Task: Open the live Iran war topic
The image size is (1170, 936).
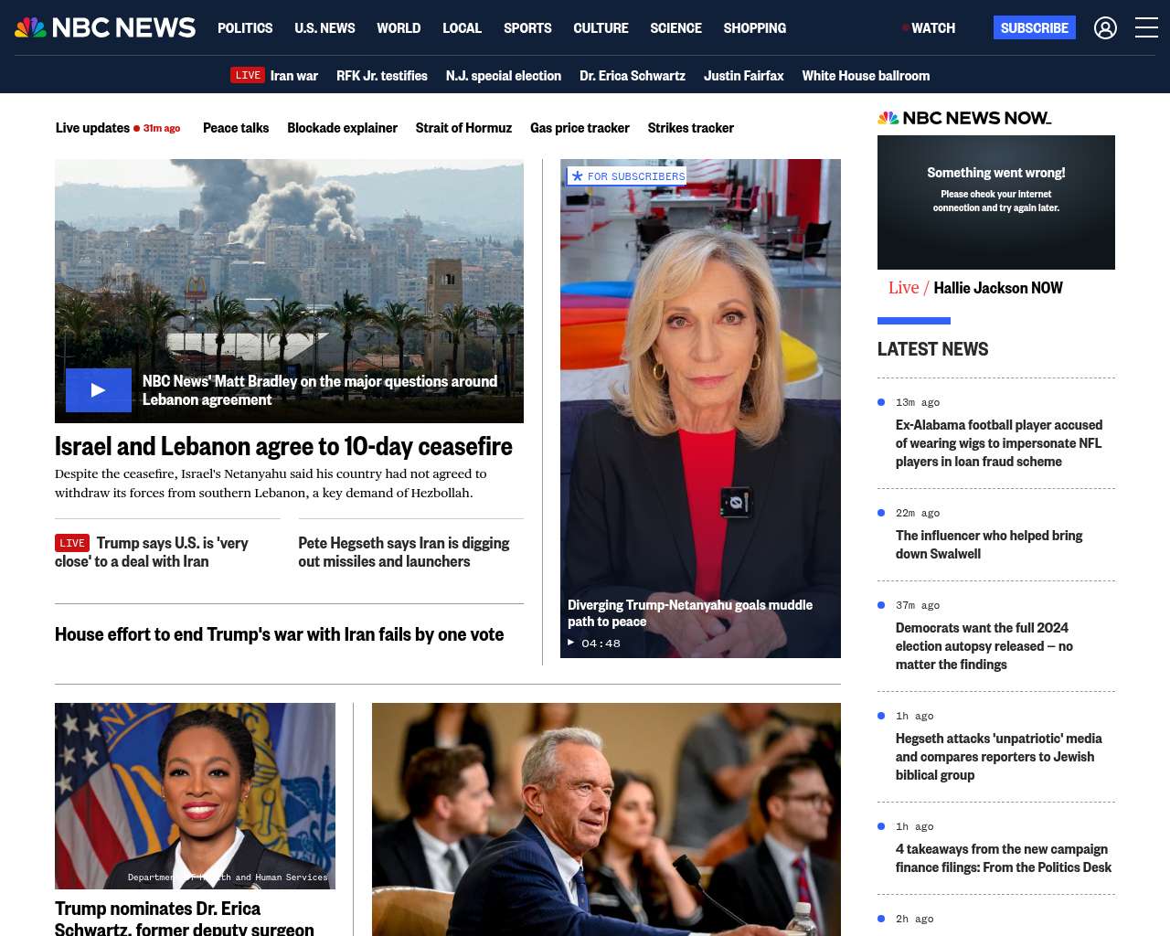Action: point(274,76)
